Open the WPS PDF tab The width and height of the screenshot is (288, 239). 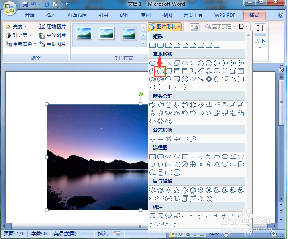tap(225, 15)
